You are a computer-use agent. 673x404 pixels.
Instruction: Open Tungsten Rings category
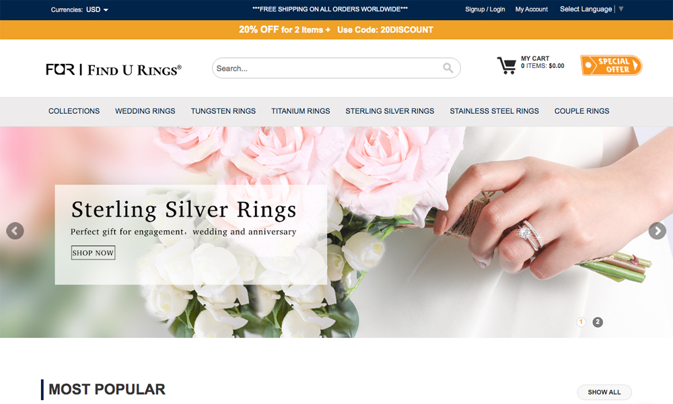(223, 111)
